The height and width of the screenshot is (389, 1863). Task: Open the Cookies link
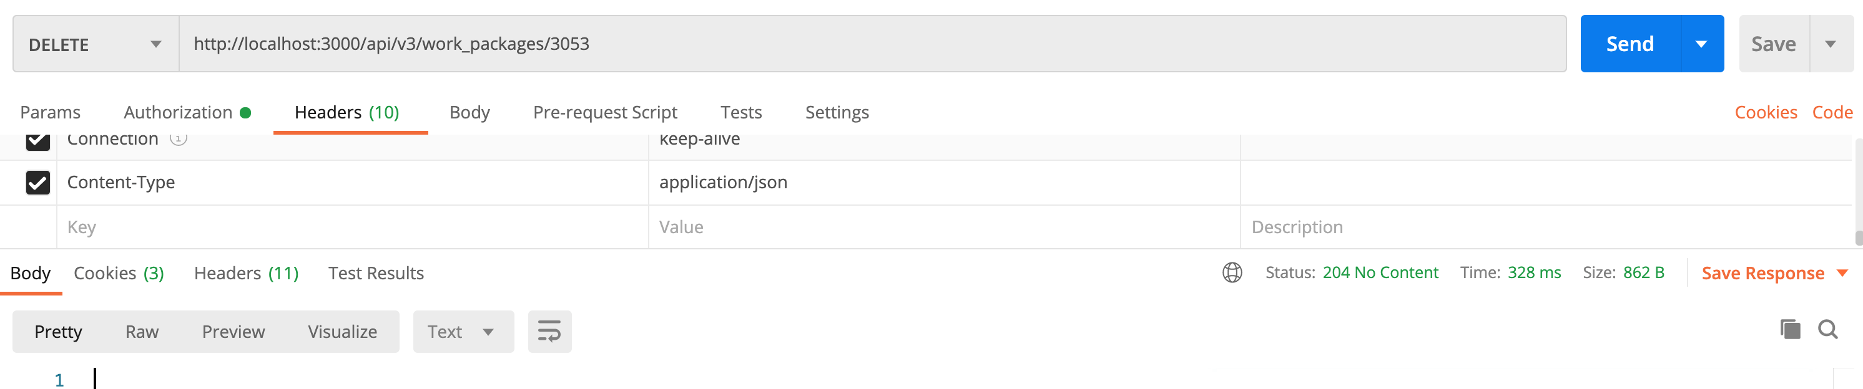click(x=1764, y=113)
